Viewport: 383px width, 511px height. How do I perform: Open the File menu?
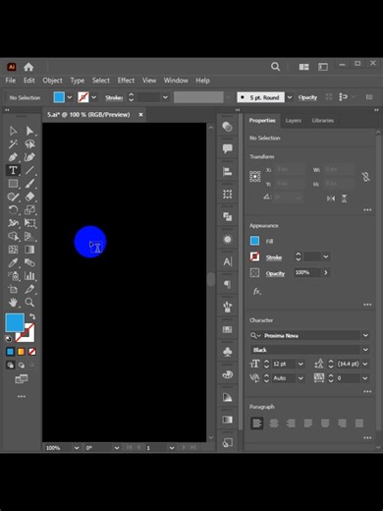(x=11, y=81)
